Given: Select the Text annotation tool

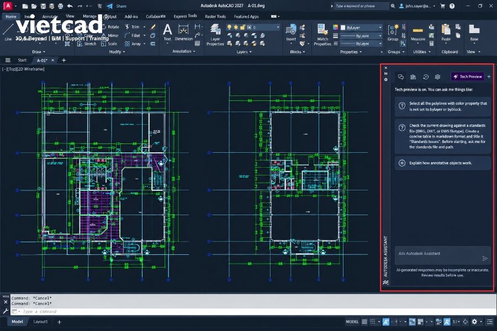Looking at the screenshot, I should (167, 33).
